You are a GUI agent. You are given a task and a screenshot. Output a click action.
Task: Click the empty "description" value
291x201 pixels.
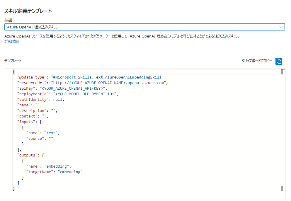tap(53, 111)
